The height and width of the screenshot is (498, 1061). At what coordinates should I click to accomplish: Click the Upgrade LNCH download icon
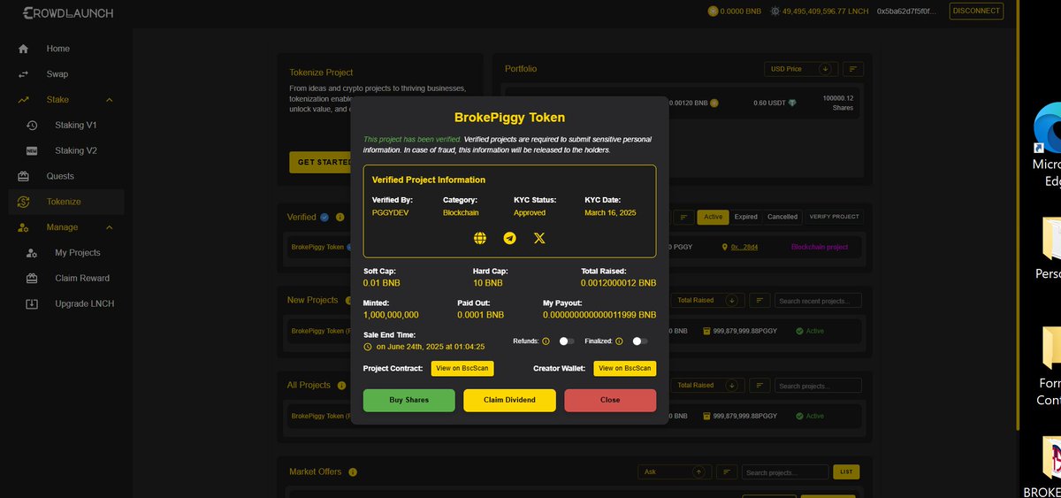pyautogui.click(x=32, y=303)
